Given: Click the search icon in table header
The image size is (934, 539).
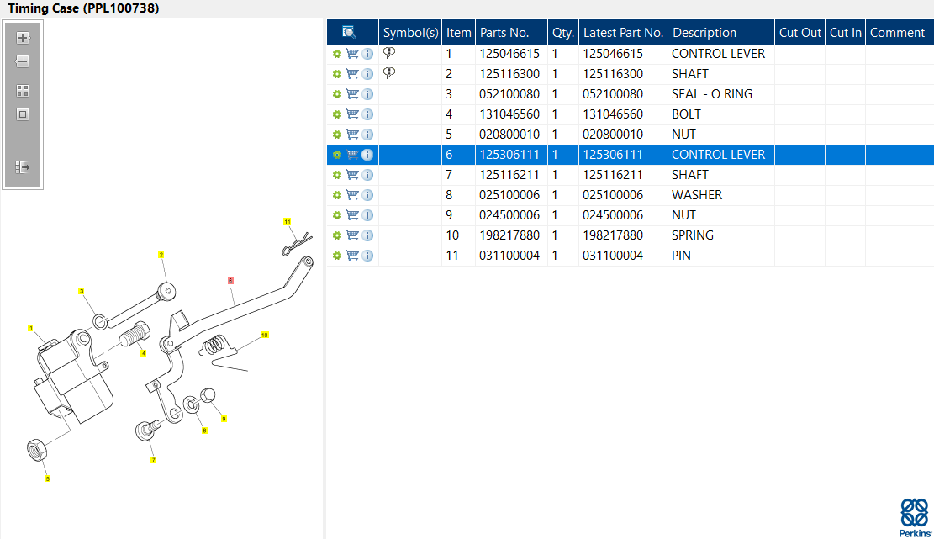Looking at the screenshot, I should (349, 32).
